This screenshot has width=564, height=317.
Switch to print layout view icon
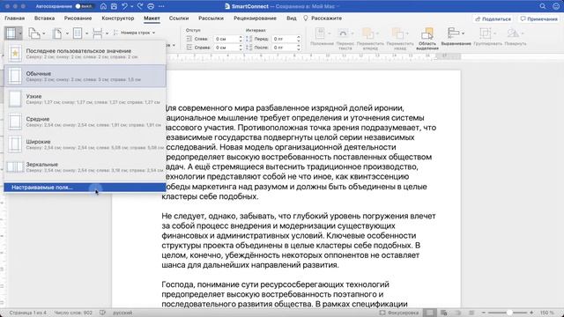pyautogui.click(x=430, y=313)
